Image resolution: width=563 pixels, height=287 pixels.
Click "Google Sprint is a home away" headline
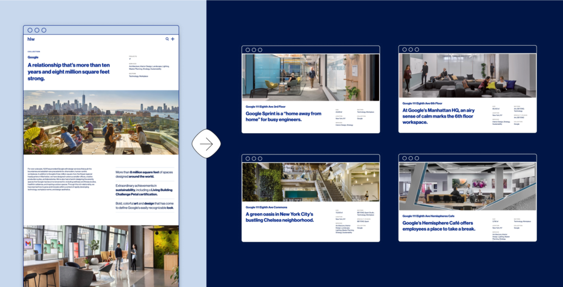[x=283, y=117]
